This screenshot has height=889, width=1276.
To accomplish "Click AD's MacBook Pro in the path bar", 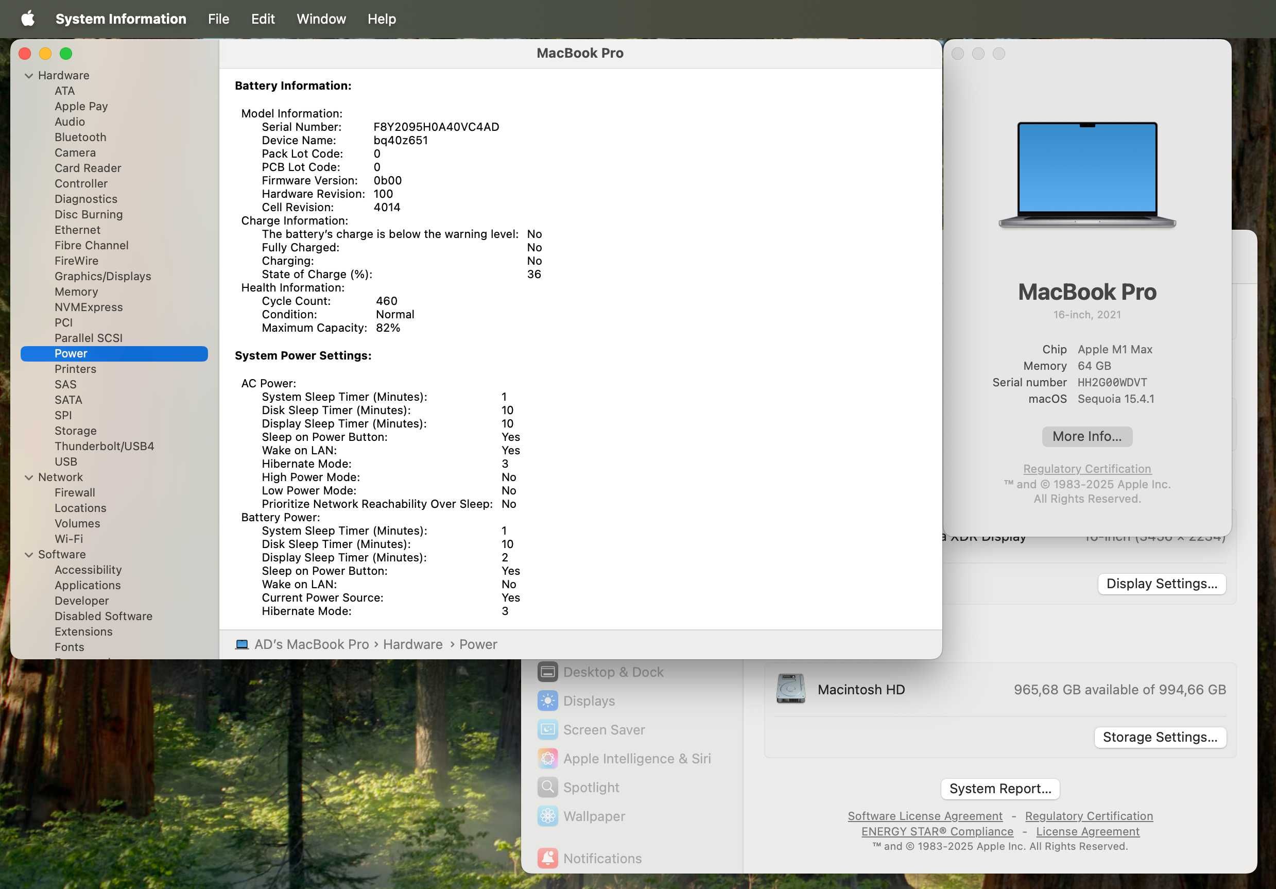I will (311, 644).
